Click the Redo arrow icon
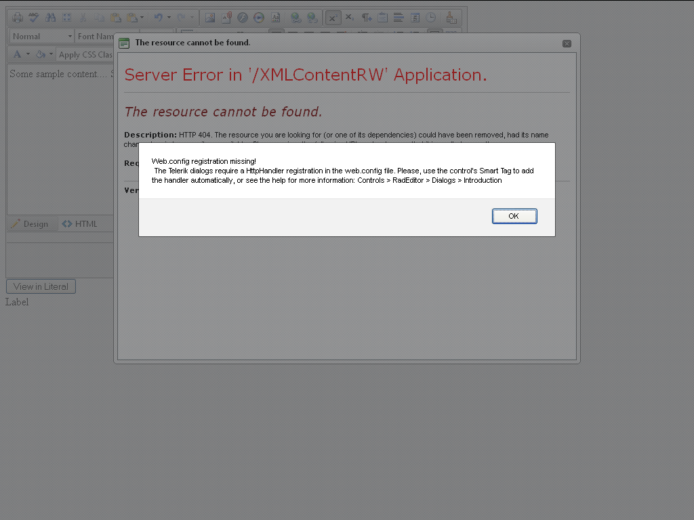Screen dimensions: 694x520 coord(181,18)
